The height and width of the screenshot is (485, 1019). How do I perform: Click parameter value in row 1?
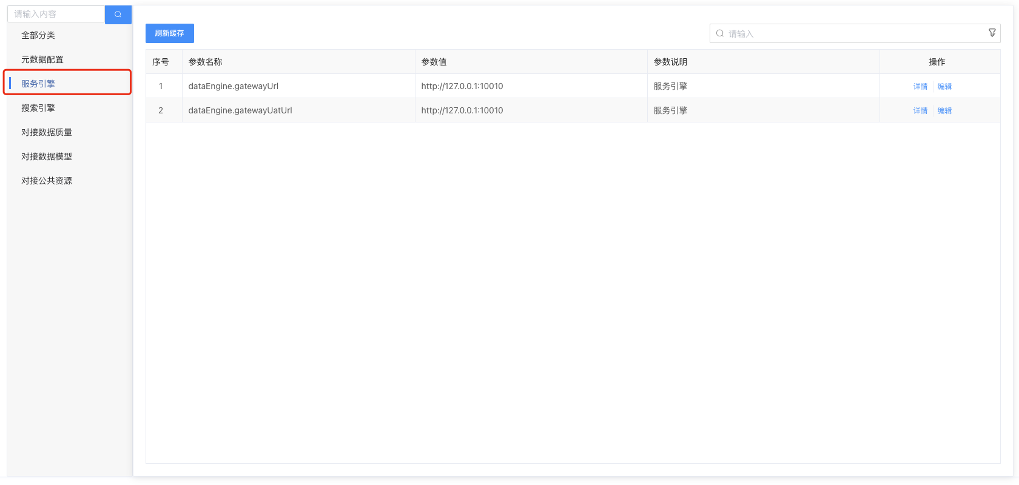(531, 86)
